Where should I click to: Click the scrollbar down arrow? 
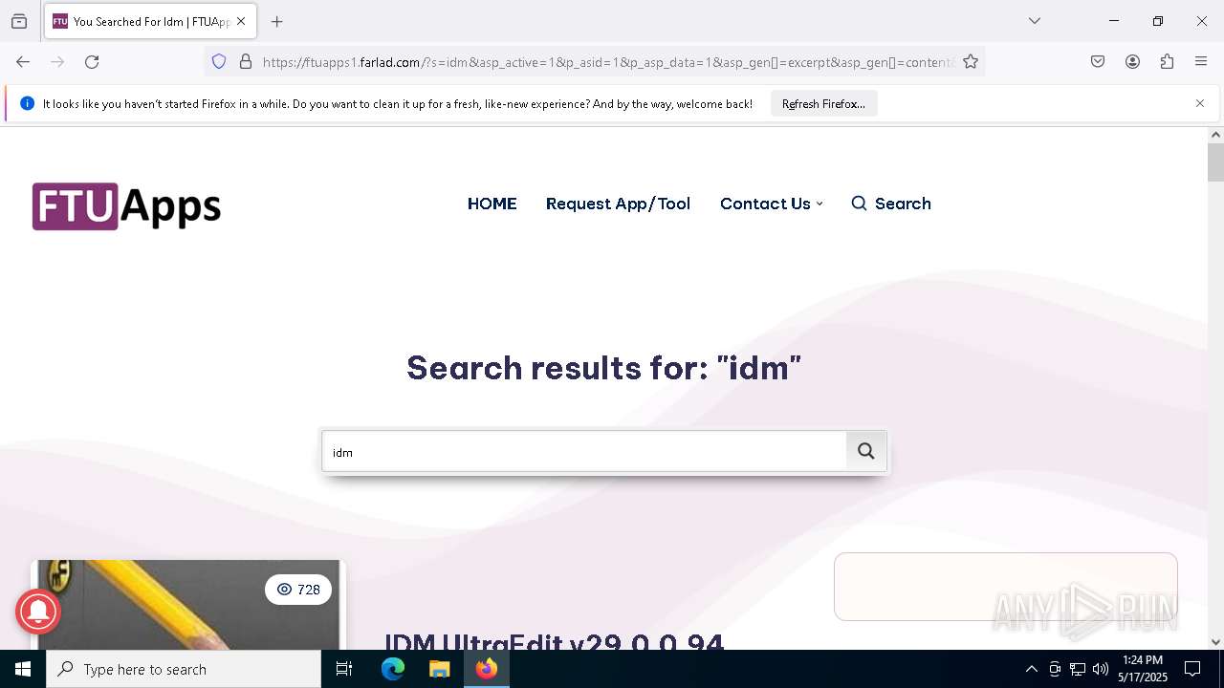[1215, 642]
